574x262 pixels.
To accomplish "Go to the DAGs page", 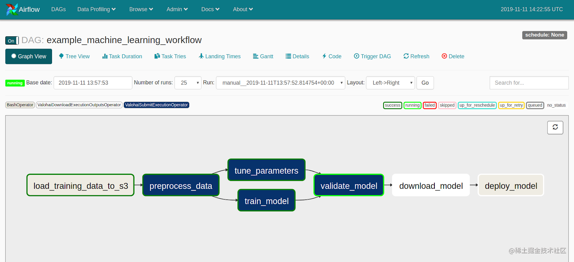I will (x=58, y=9).
